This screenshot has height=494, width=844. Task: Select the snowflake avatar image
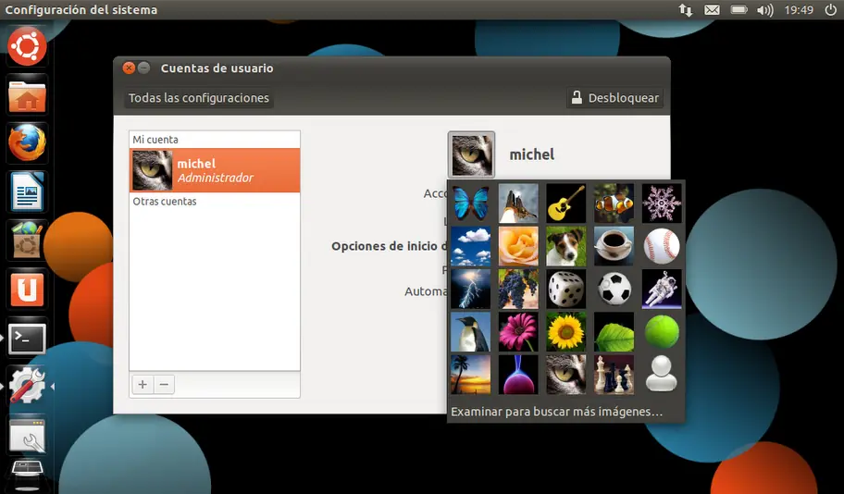pos(662,204)
